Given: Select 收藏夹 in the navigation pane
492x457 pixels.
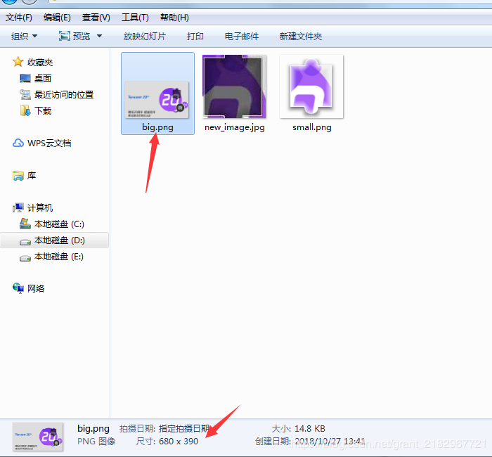Looking at the screenshot, I should point(40,63).
